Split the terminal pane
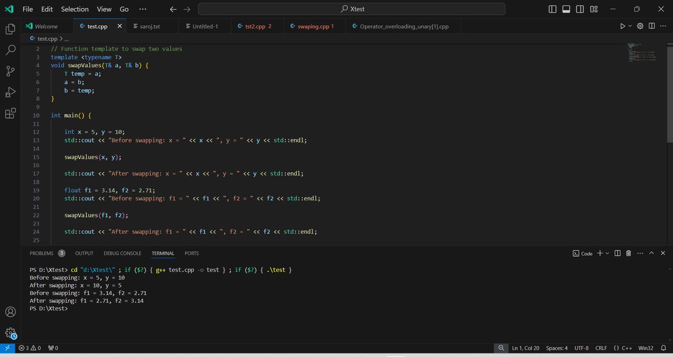This screenshot has height=357, width=673. (x=617, y=253)
